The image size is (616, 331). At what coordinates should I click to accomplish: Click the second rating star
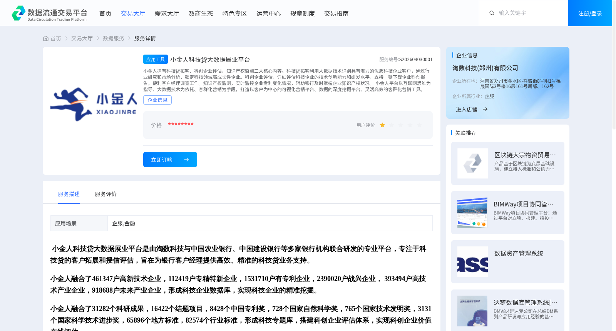click(392, 125)
